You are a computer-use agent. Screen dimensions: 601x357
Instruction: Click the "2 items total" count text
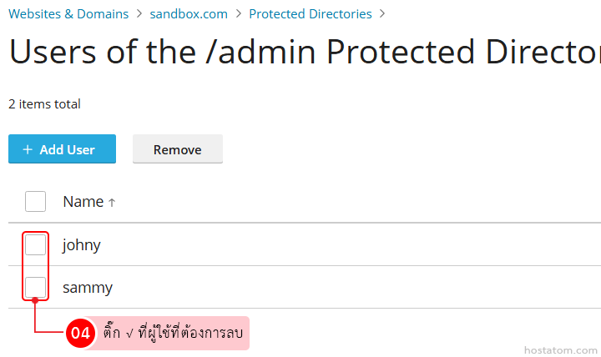point(44,104)
